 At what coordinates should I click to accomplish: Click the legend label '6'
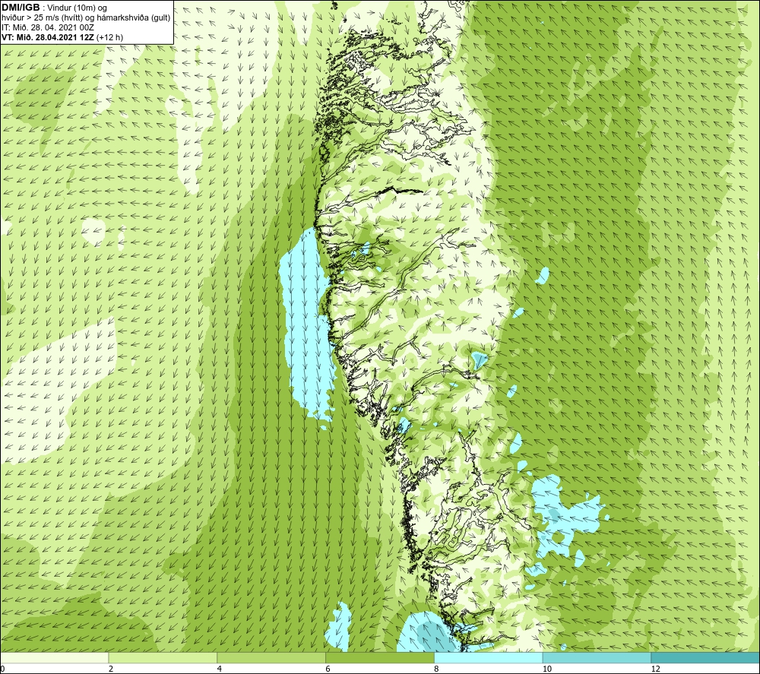point(328,669)
